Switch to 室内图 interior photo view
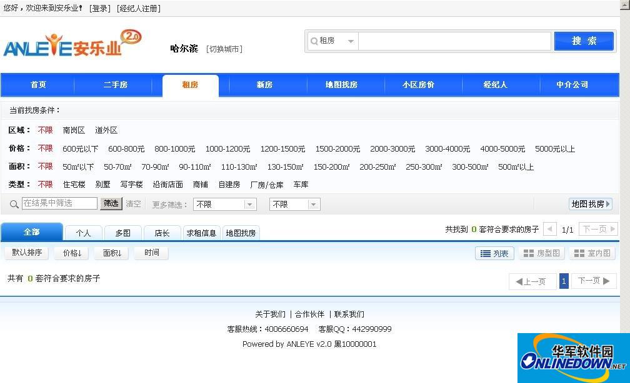This screenshot has height=383, width=630. (x=592, y=253)
